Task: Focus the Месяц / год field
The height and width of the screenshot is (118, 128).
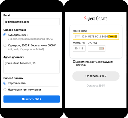Action: 79,48
